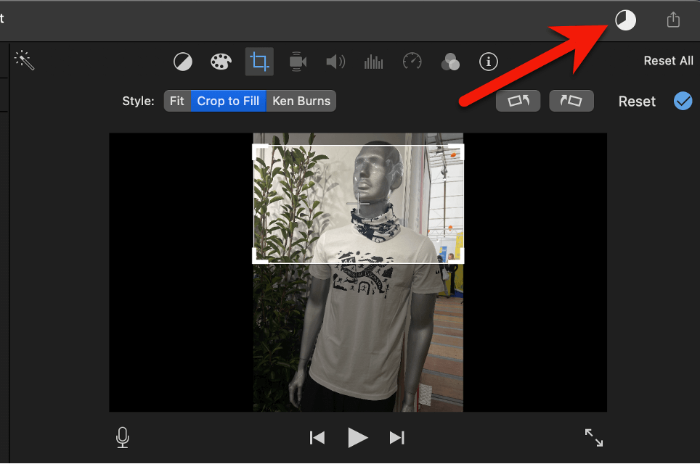700x464 pixels.
Task: Open clip filter and audio effects
Action: pos(450,62)
